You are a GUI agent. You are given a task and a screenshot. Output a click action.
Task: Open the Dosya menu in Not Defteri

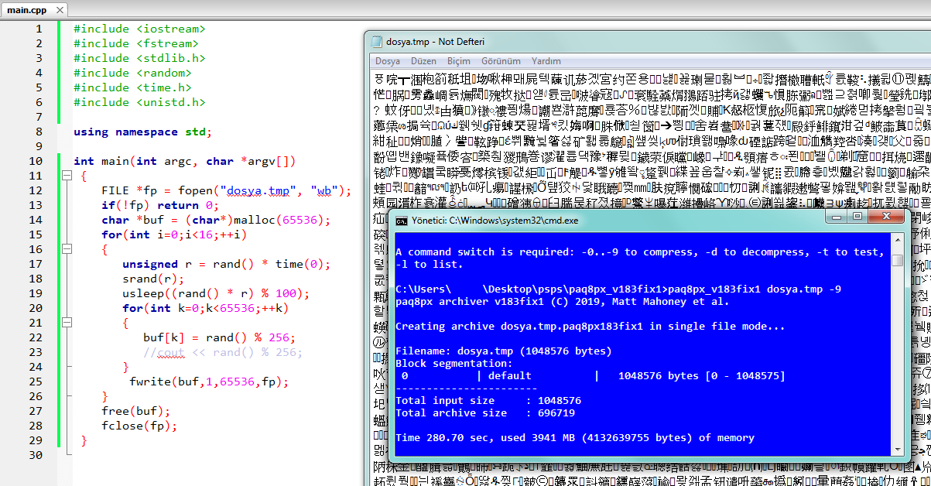388,60
